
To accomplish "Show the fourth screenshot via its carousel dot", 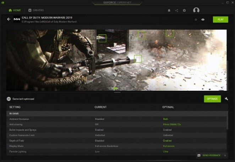I will tap(124, 88).
